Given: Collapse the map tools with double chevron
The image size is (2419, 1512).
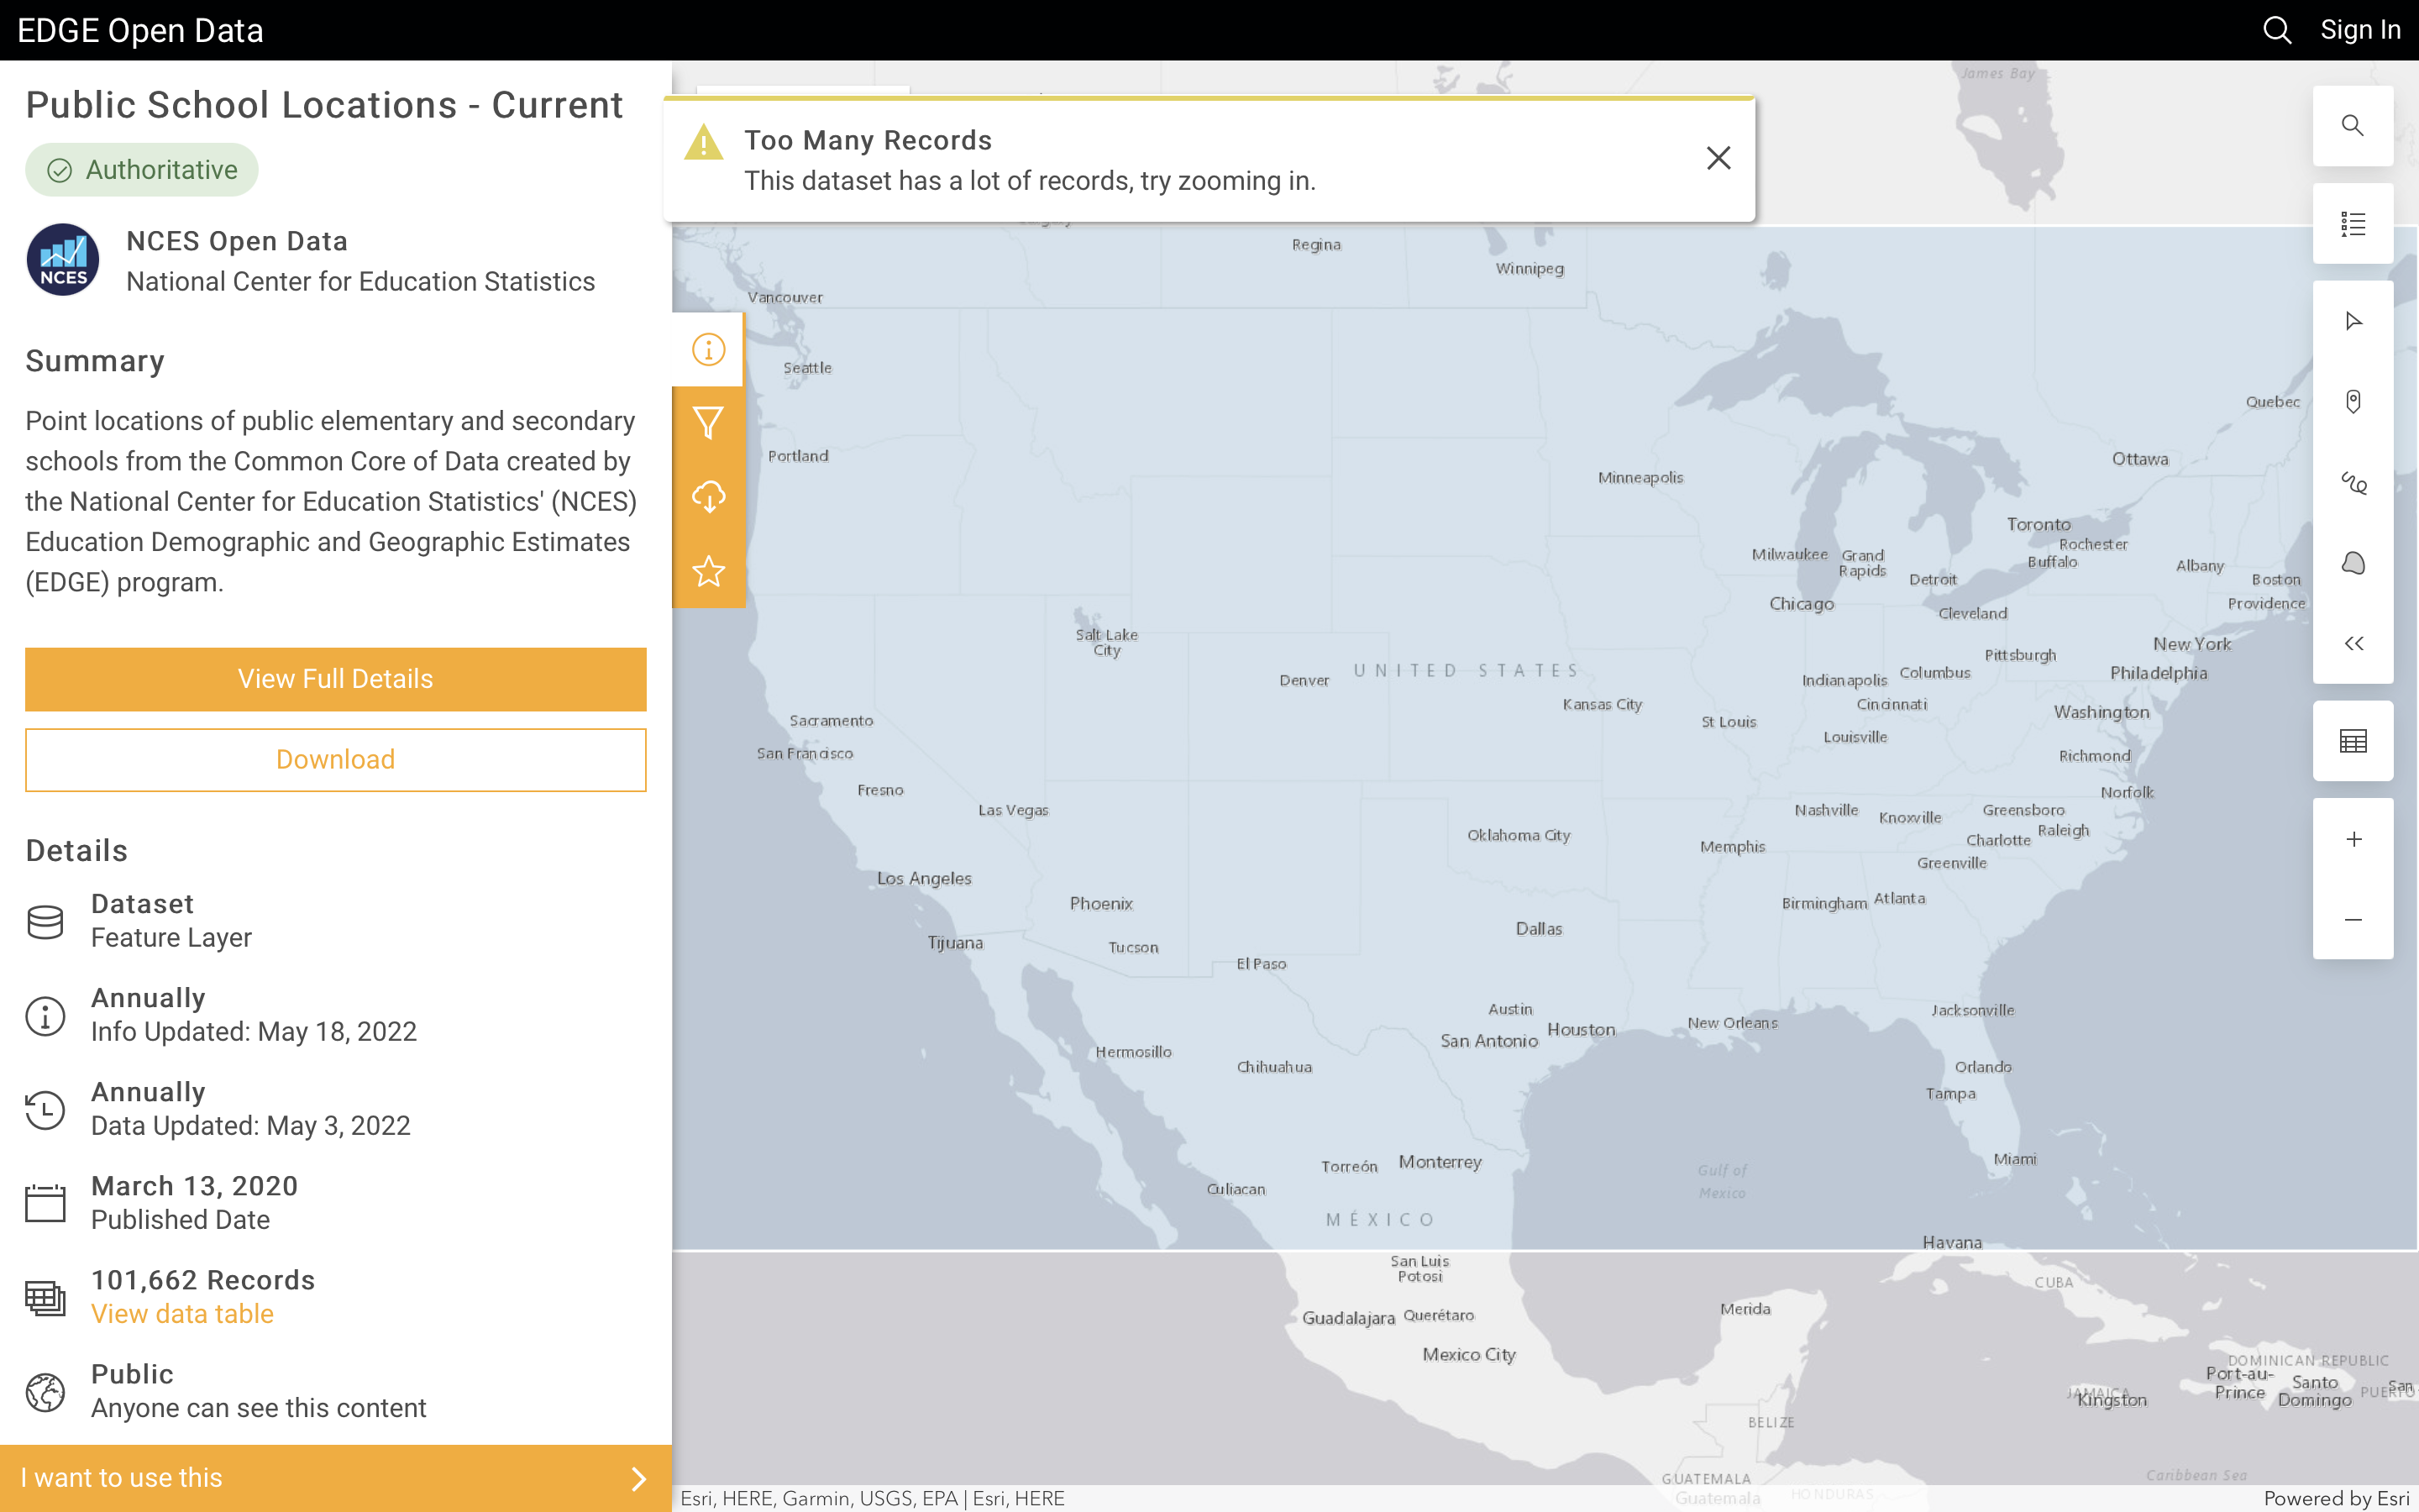Looking at the screenshot, I should tap(2353, 644).
